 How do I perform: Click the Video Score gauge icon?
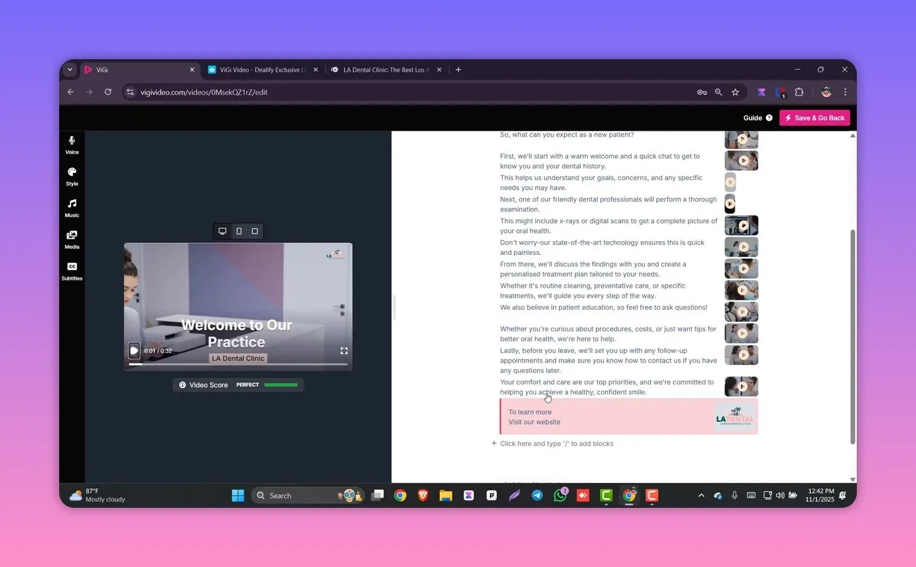pos(183,384)
